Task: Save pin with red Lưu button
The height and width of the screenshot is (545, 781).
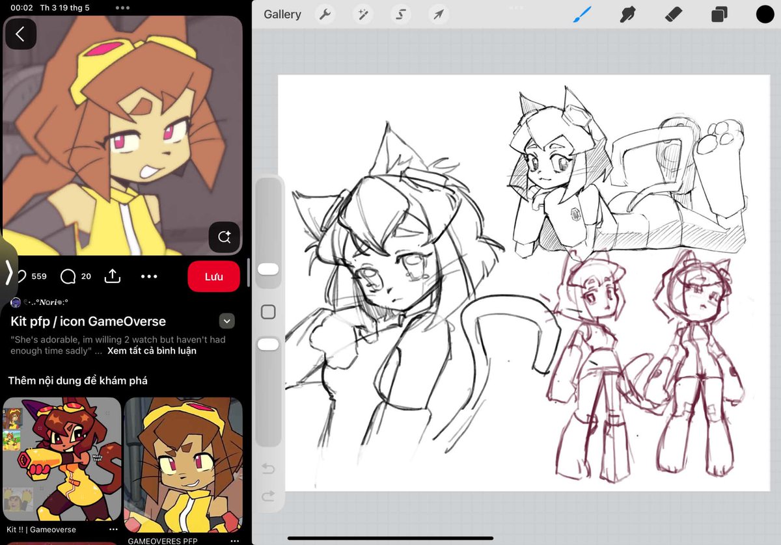Action: point(214,276)
